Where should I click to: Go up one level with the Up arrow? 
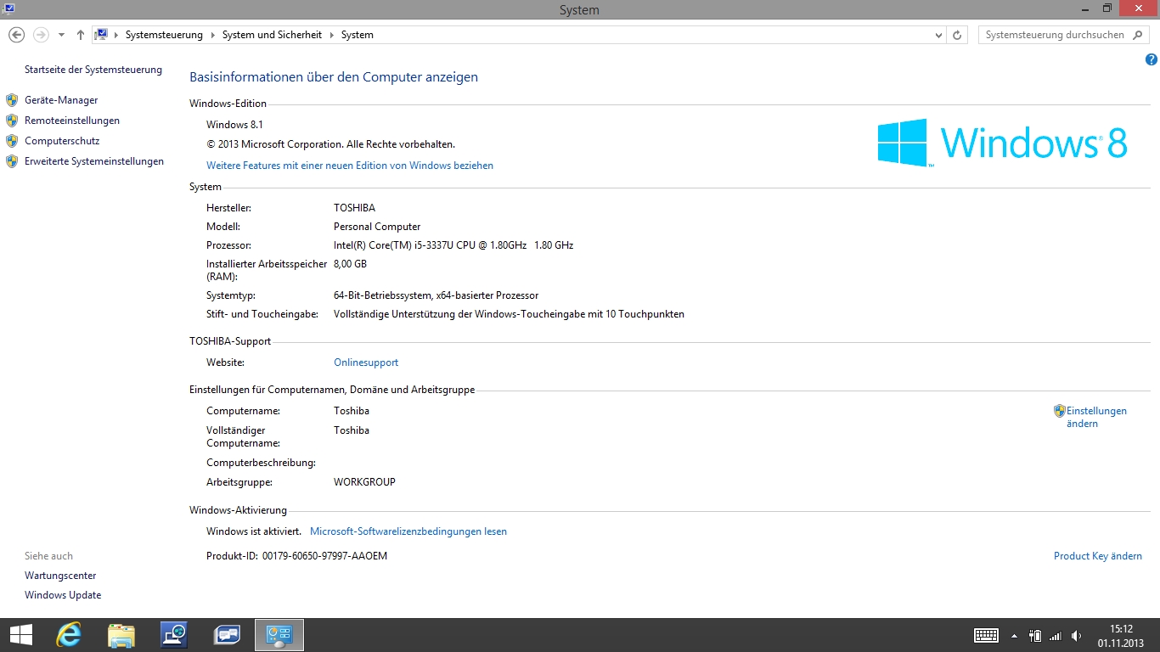[80, 35]
